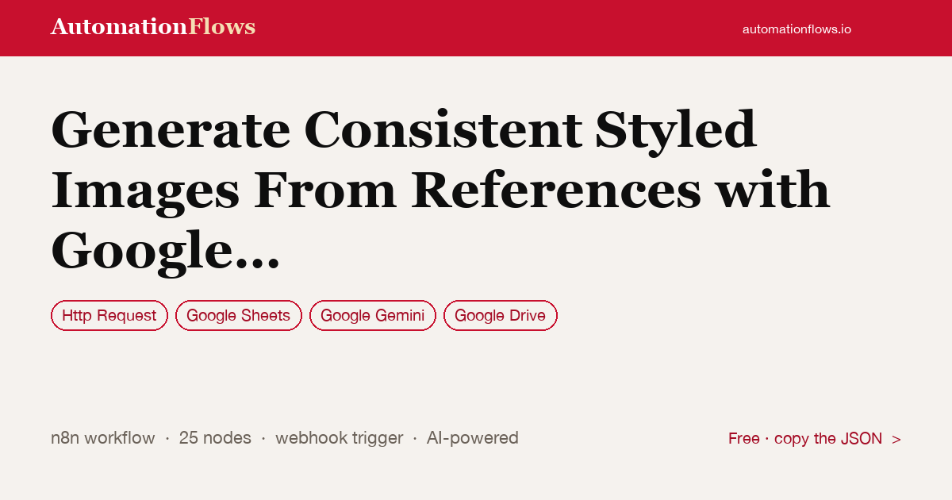Click the 'AI-powered' text
This screenshot has width=952, height=500.
click(473, 438)
